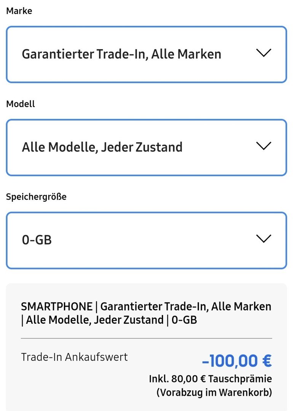Click the 'Marke' field label
The width and height of the screenshot is (294, 411).
click(x=19, y=11)
